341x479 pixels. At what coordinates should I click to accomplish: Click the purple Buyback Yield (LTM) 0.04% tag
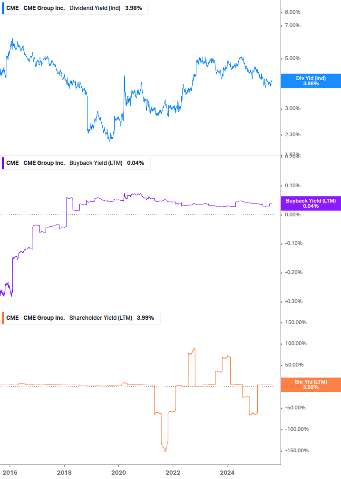click(311, 204)
